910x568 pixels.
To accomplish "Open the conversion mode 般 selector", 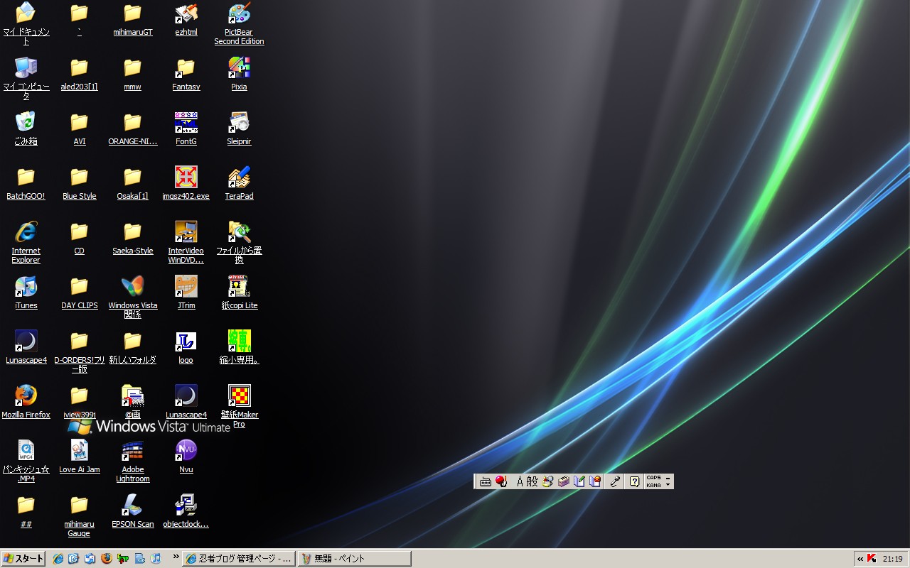I will (532, 481).
